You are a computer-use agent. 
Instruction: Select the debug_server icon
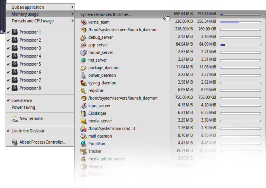click(83, 38)
